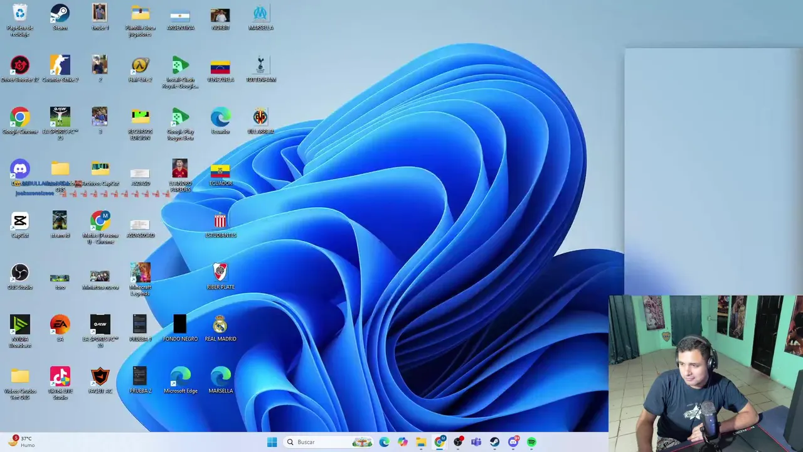Screen dimensions: 803x452
Task: Launch OBS Studio desktop shortcut
Action: coord(20,277)
